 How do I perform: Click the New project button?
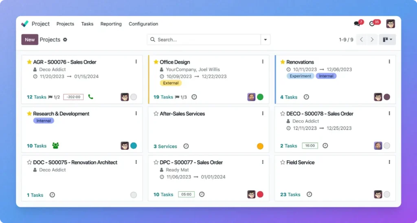(30, 39)
